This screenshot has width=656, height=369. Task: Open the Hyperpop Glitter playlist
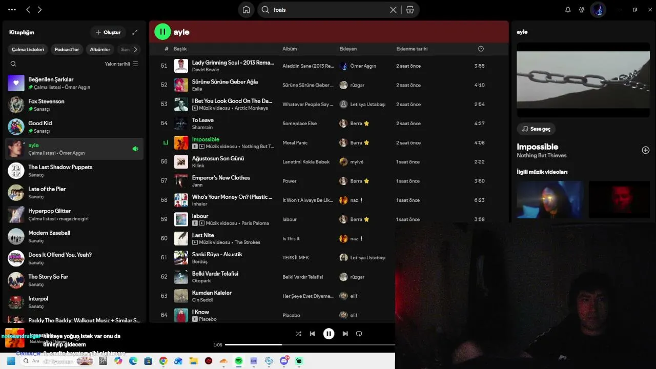pos(74,215)
